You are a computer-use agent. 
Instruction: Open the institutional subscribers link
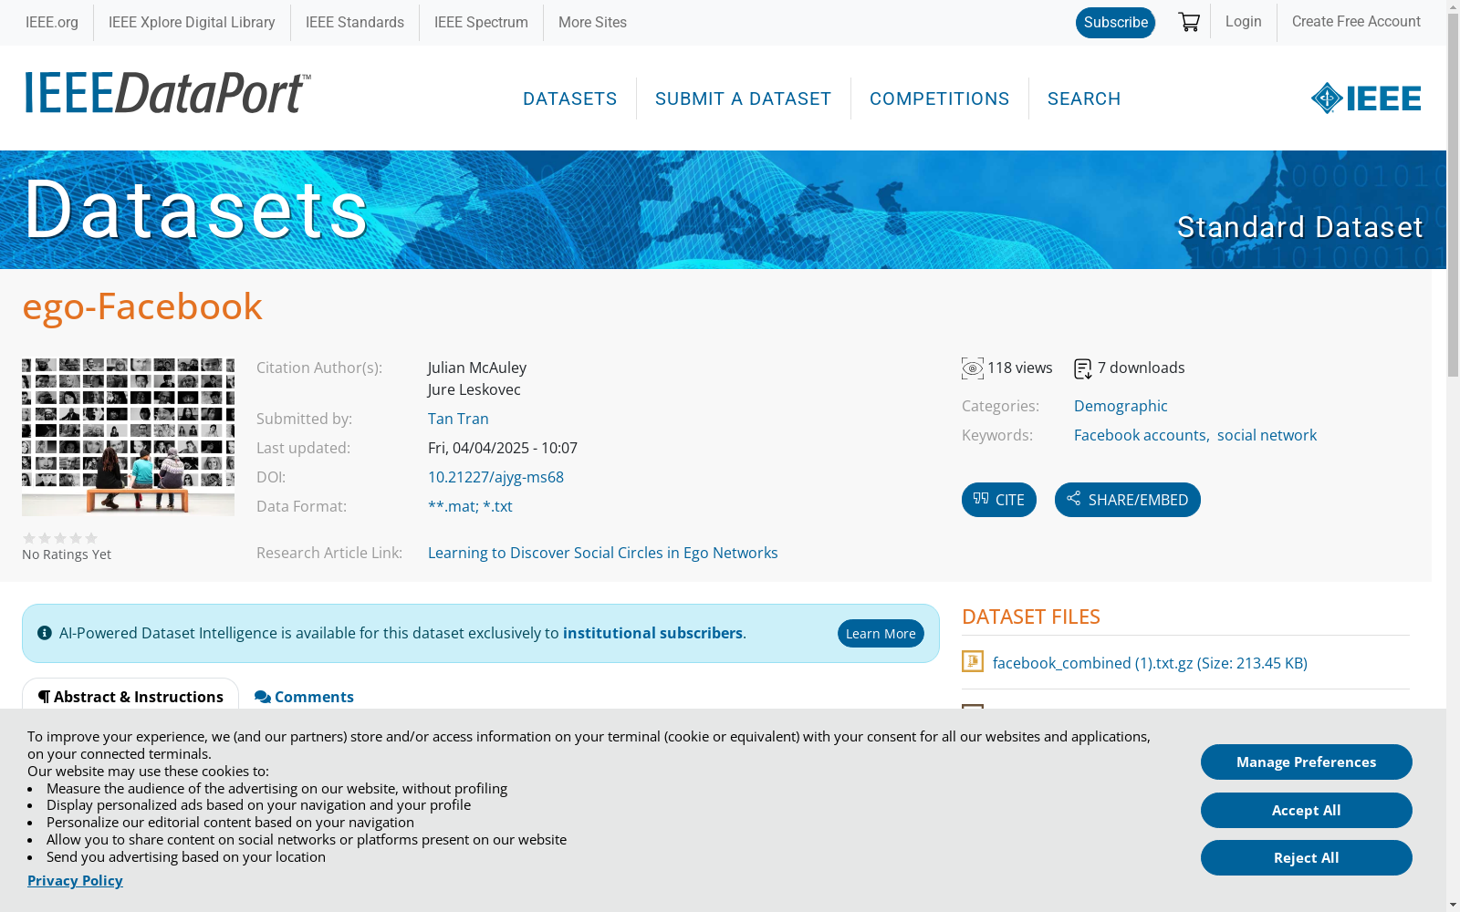point(652,633)
